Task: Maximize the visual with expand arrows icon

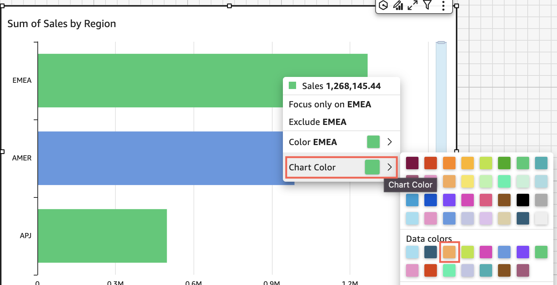Action: click(x=413, y=5)
